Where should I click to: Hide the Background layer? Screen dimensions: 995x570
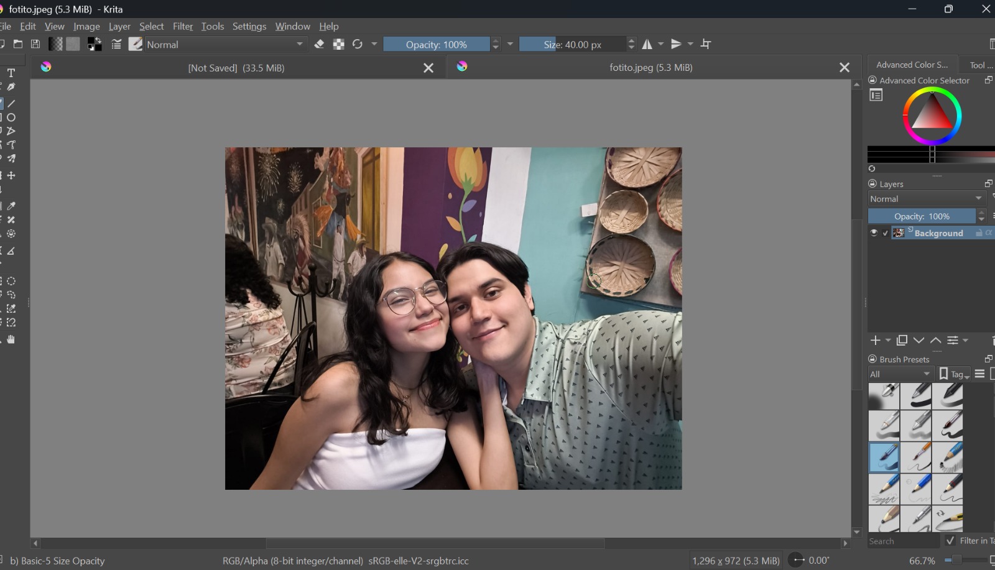point(873,232)
